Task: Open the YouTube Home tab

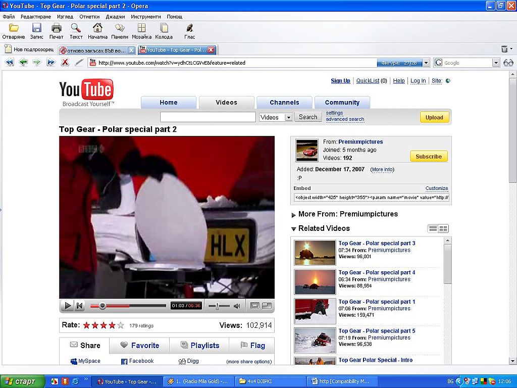Action: pyautogui.click(x=169, y=102)
